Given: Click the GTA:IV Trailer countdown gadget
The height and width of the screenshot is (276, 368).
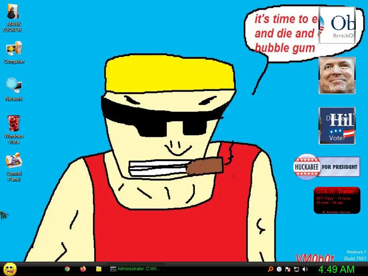Looking at the screenshot, I should (x=337, y=200).
